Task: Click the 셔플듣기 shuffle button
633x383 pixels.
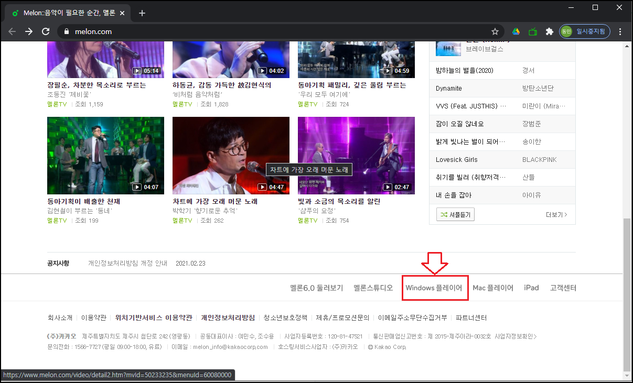Action: (x=455, y=214)
